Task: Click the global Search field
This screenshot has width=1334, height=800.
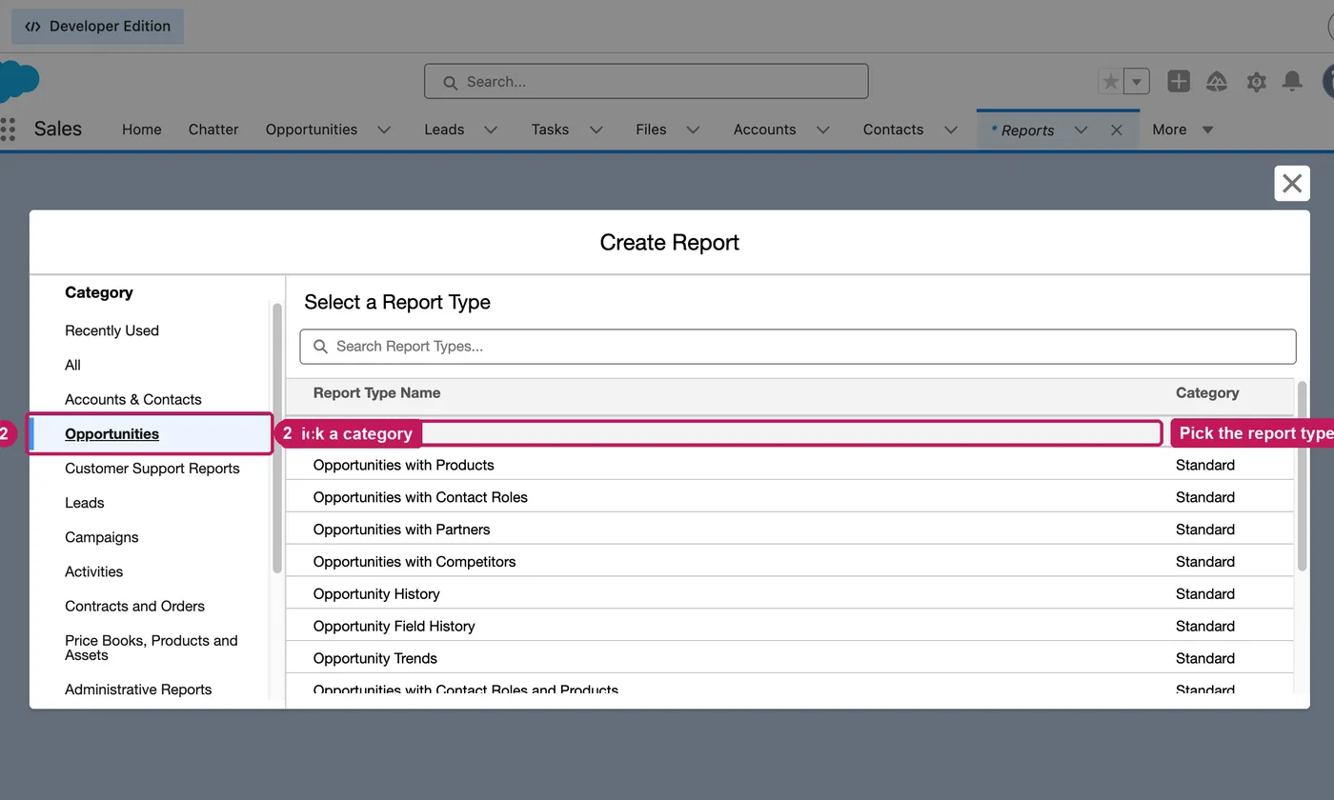Action: point(646,81)
